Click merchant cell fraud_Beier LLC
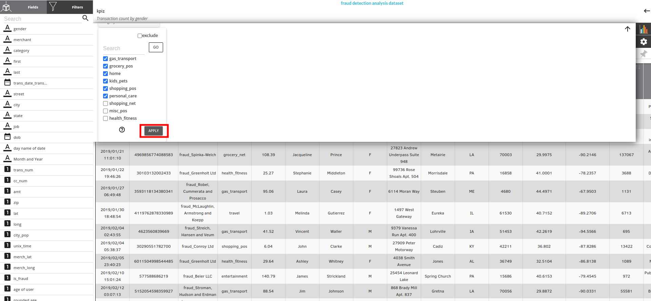Screen dimensions: 651x301 (198, 276)
